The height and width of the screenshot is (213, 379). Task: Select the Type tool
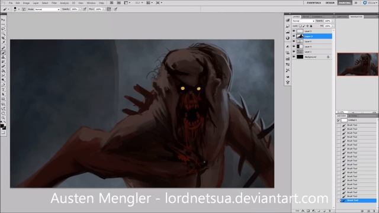point(3,89)
